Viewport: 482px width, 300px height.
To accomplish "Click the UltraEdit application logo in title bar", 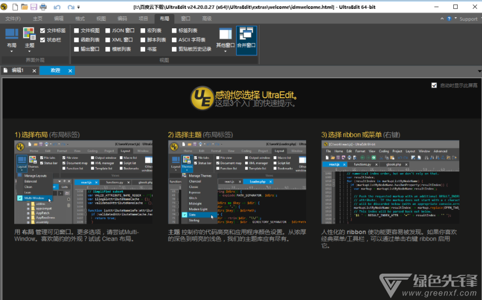I will (x=4, y=6).
